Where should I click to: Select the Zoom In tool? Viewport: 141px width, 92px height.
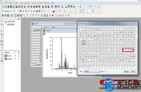2,24
